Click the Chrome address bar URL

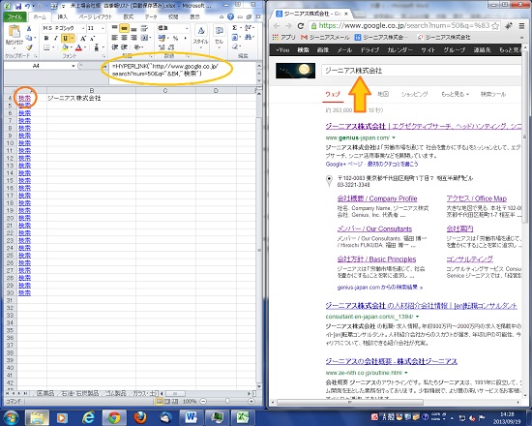404,26
